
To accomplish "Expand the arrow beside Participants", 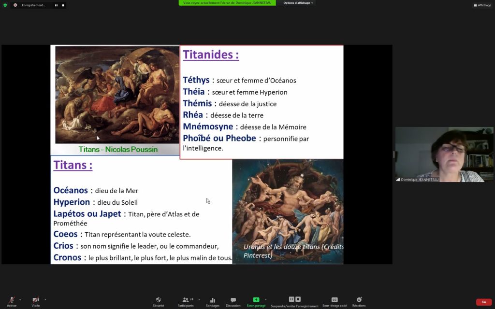I will (x=199, y=300).
